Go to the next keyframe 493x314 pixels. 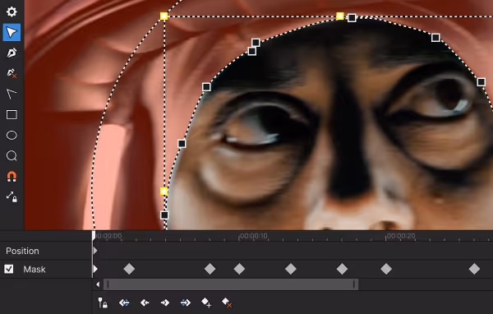click(x=165, y=302)
